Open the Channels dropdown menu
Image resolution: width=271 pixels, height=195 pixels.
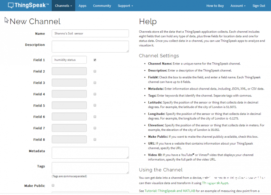[x=63, y=6]
